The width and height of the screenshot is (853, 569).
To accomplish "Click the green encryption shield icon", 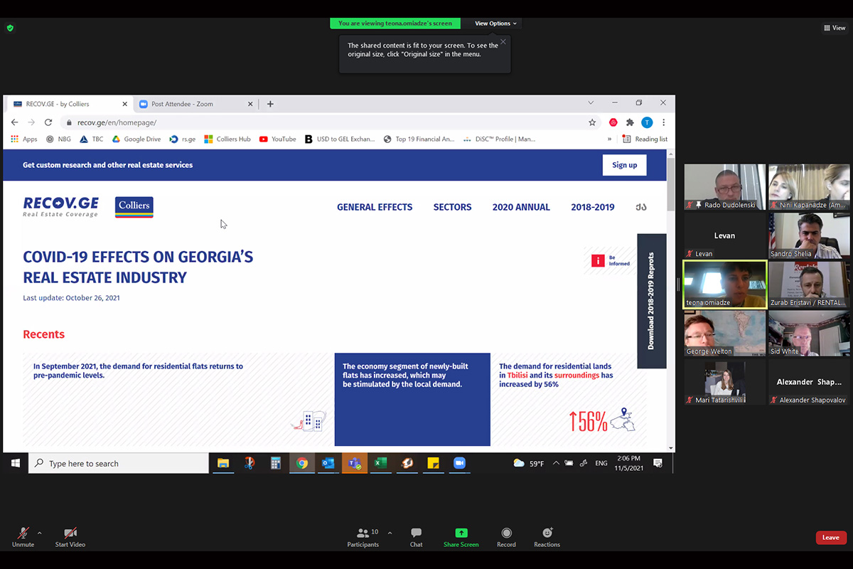I will coord(10,28).
